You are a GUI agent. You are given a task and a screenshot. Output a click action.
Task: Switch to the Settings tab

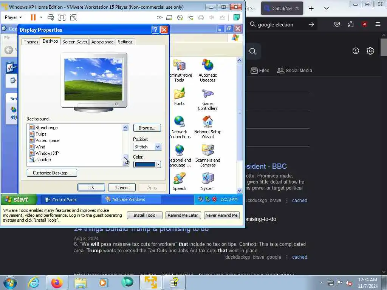coord(125,42)
